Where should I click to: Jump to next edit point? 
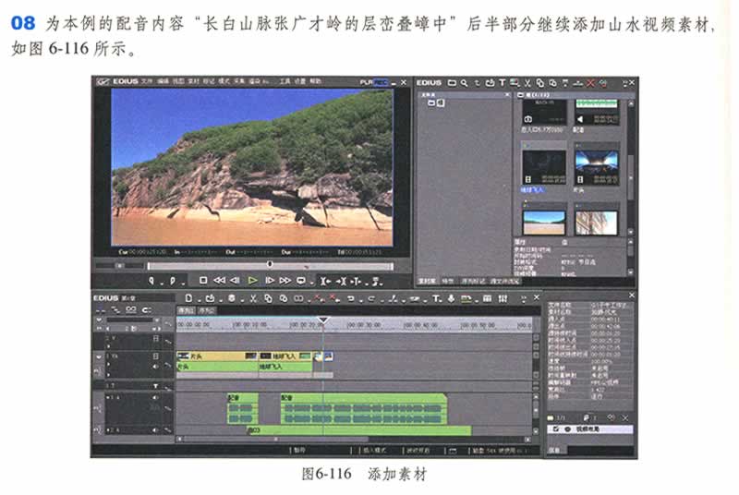tap(341, 281)
